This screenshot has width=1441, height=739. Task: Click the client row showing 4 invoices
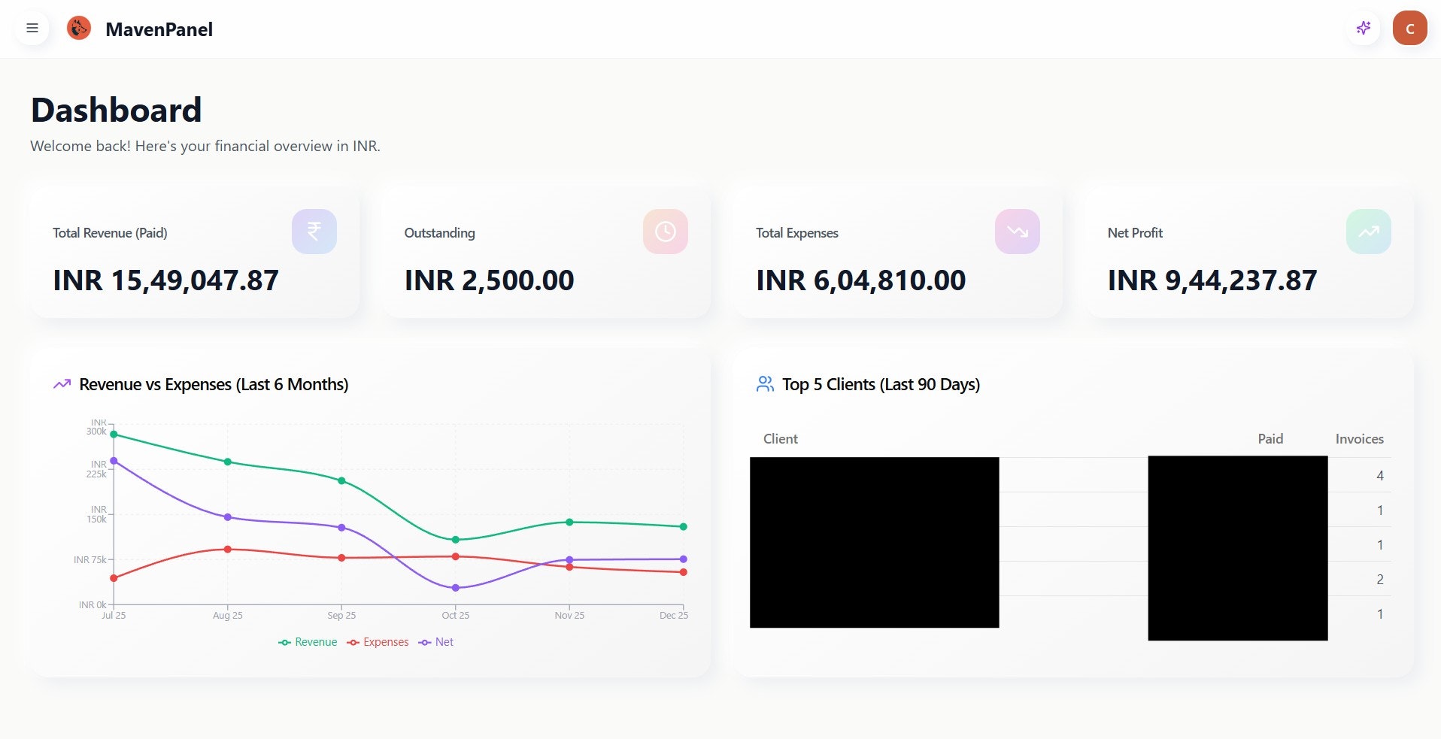(1053, 474)
